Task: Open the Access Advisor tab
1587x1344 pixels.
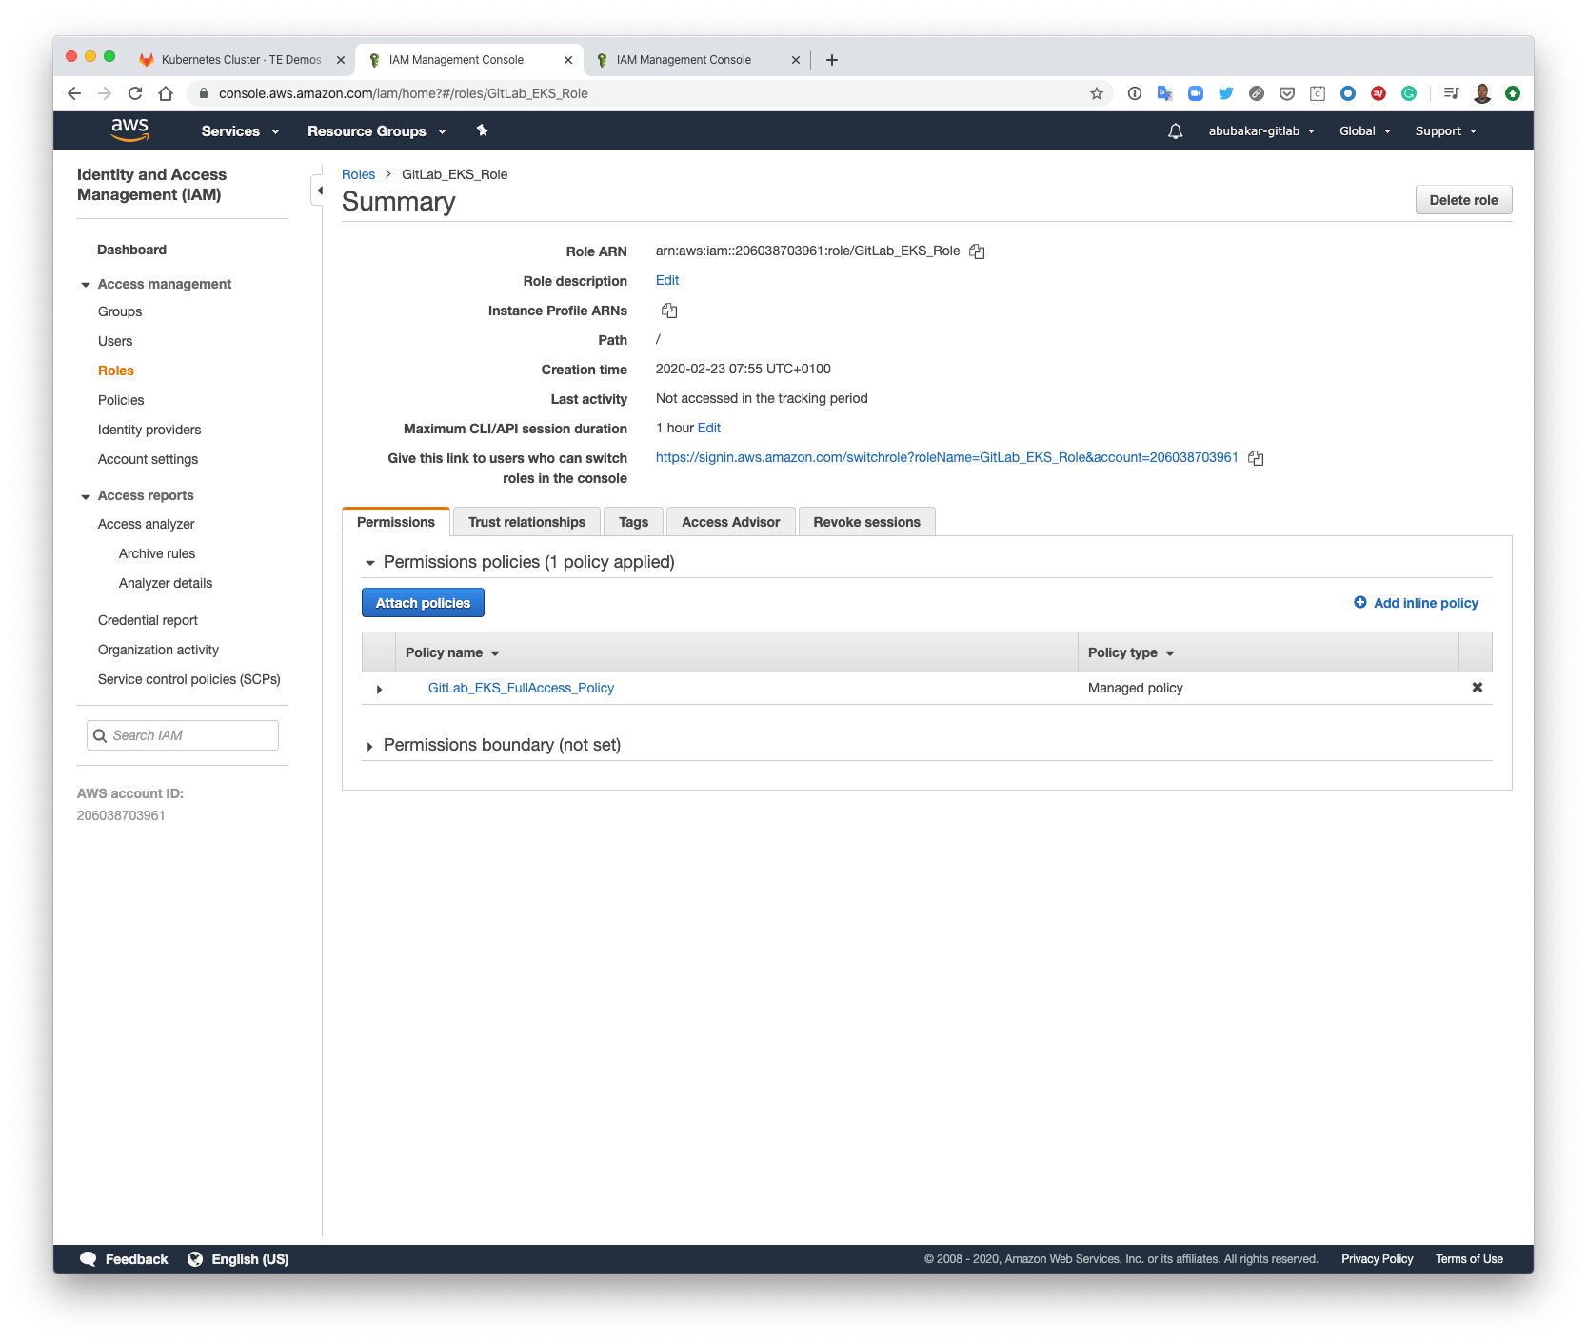Action: pos(730,522)
